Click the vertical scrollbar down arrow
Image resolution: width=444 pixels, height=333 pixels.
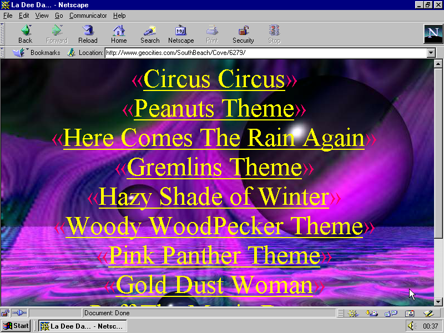[x=438, y=301]
